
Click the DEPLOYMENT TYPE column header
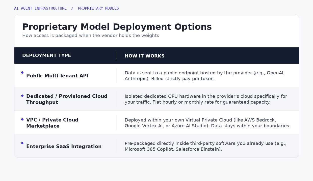click(46, 55)
